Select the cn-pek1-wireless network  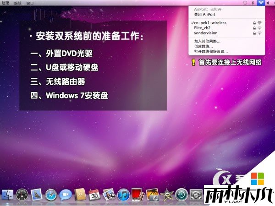tap(226, 23)
